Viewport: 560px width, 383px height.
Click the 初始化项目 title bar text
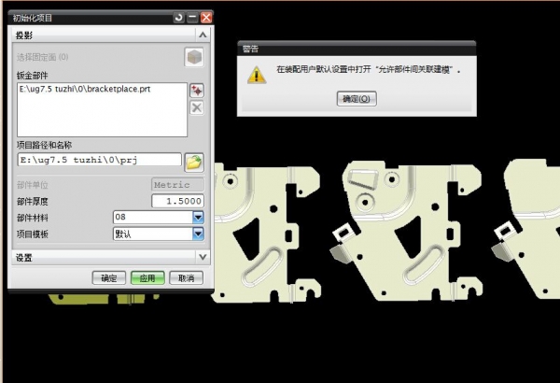[33, 18]
